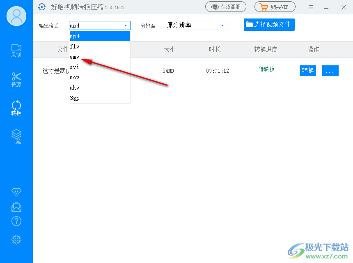Click the 这才是武侠 file name
Image resolution: width=353 pixels, height=263 pixels.
[56, 71]
